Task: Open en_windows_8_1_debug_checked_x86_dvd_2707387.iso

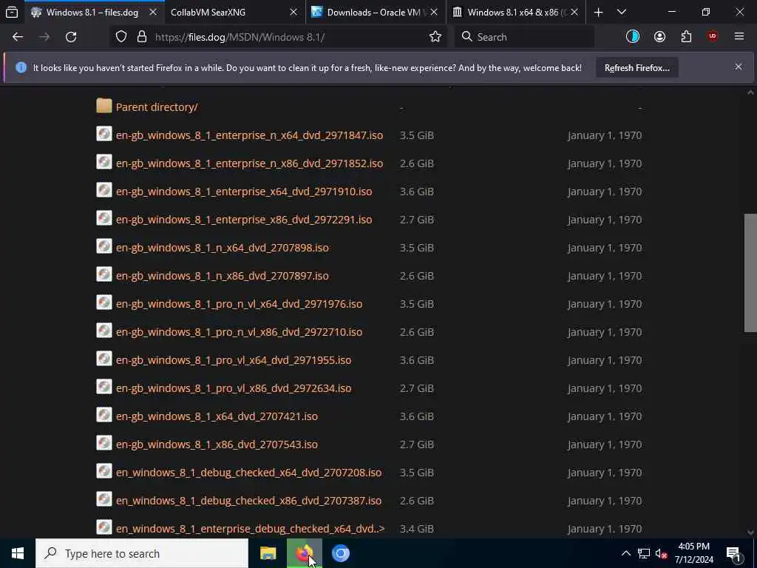Action: click(x=248, y=501)
